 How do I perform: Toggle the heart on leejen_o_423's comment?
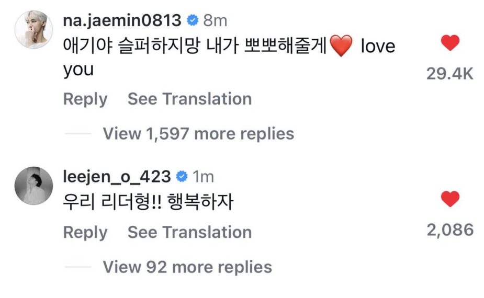point(450,199)
